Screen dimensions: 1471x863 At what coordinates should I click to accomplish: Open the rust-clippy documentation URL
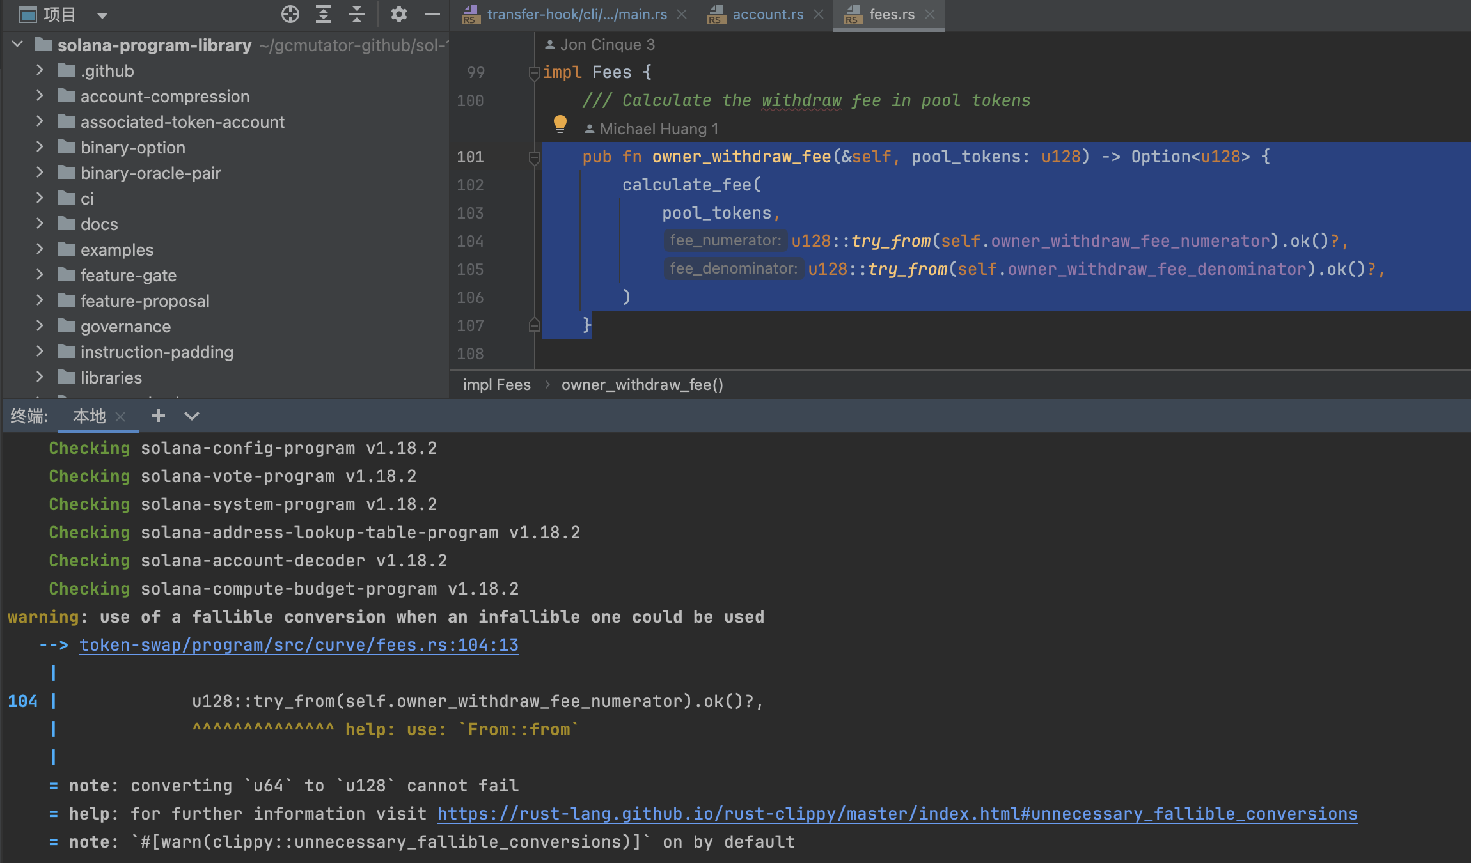897,814
